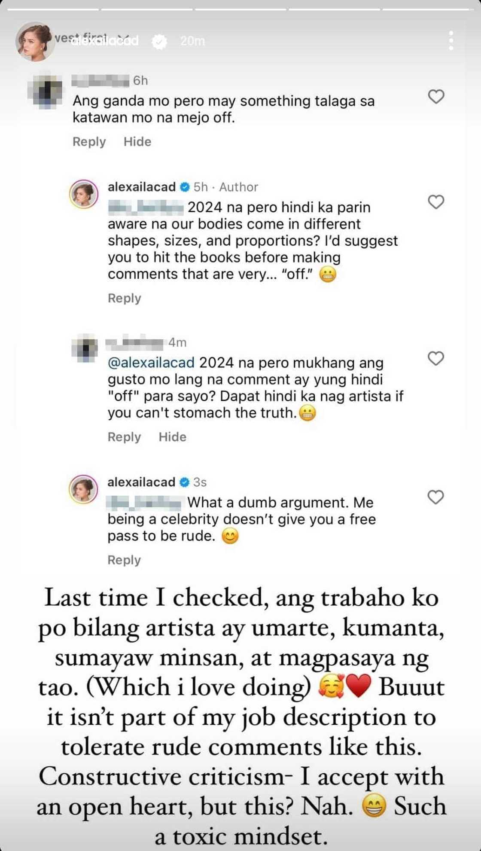Reply to alexailacad's 3s comment
This screenshot has height=851, width=481.
coord(124,560)
